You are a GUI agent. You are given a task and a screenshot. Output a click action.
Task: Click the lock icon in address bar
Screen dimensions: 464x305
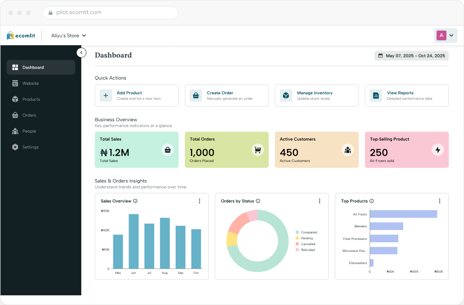pos(51,13)
